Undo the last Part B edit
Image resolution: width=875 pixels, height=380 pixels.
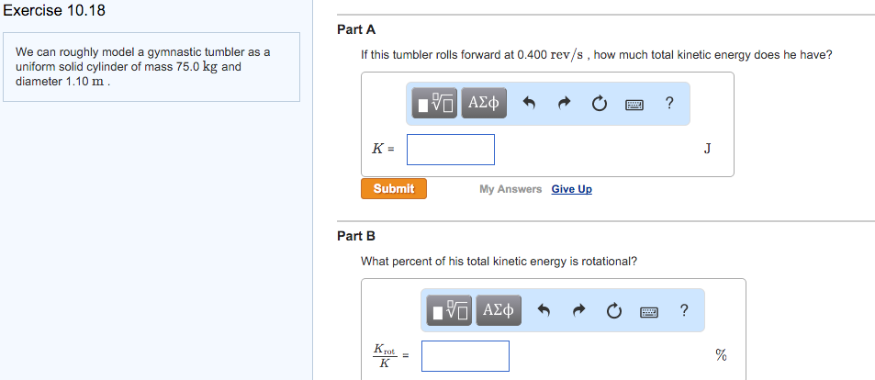point(544,311)
